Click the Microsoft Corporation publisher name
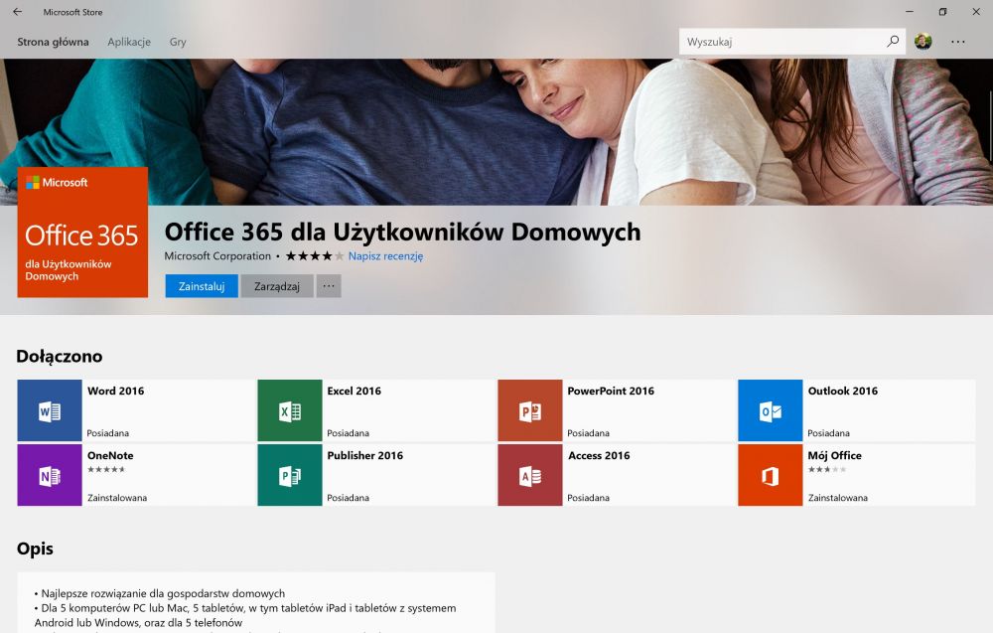 [217, 256]
